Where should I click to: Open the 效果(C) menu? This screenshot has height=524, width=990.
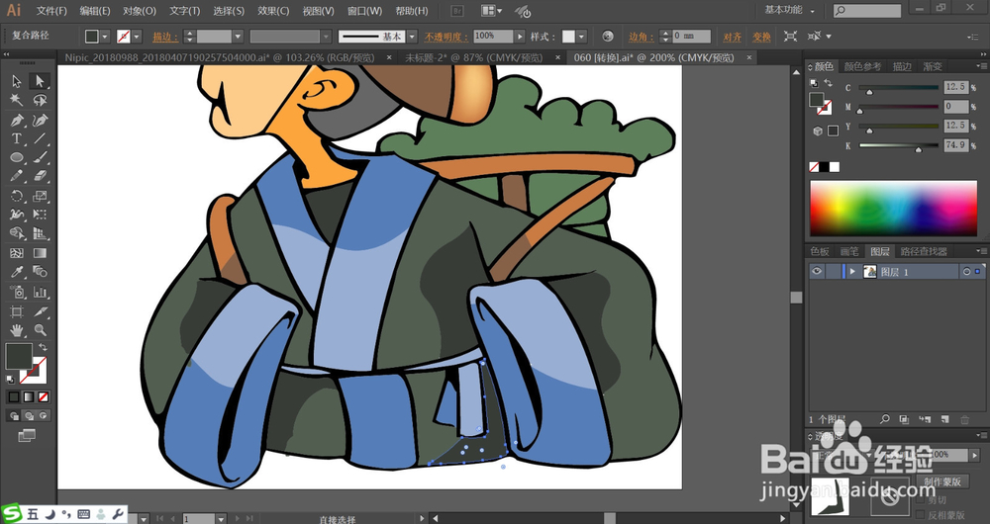(273, 11)
